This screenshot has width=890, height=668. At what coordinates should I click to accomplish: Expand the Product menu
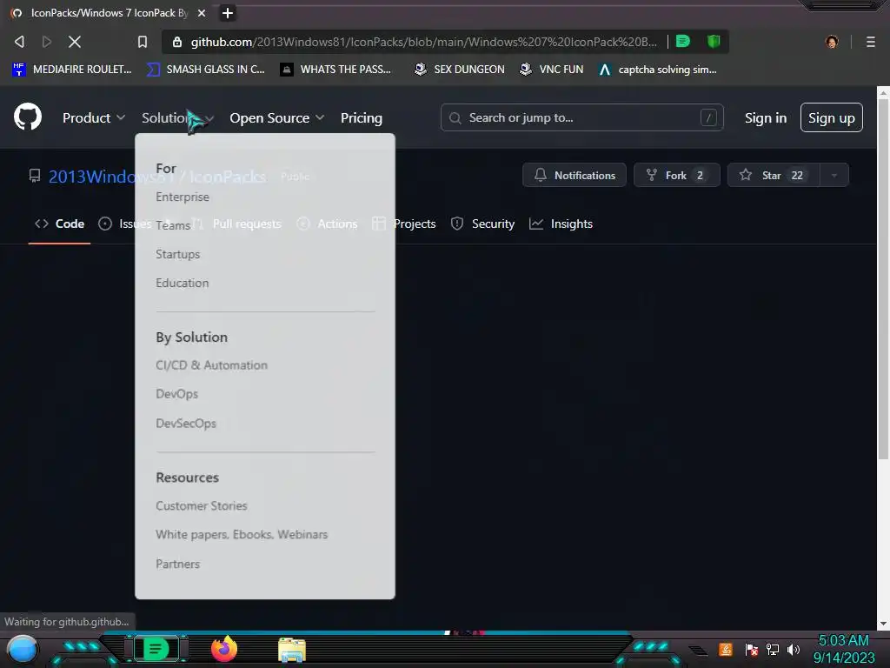click(x=94, y=117)
